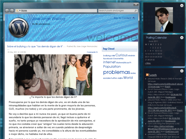Click the window toggle button at top right
Viewport: 186px width, 139px height.
point(136,4)
